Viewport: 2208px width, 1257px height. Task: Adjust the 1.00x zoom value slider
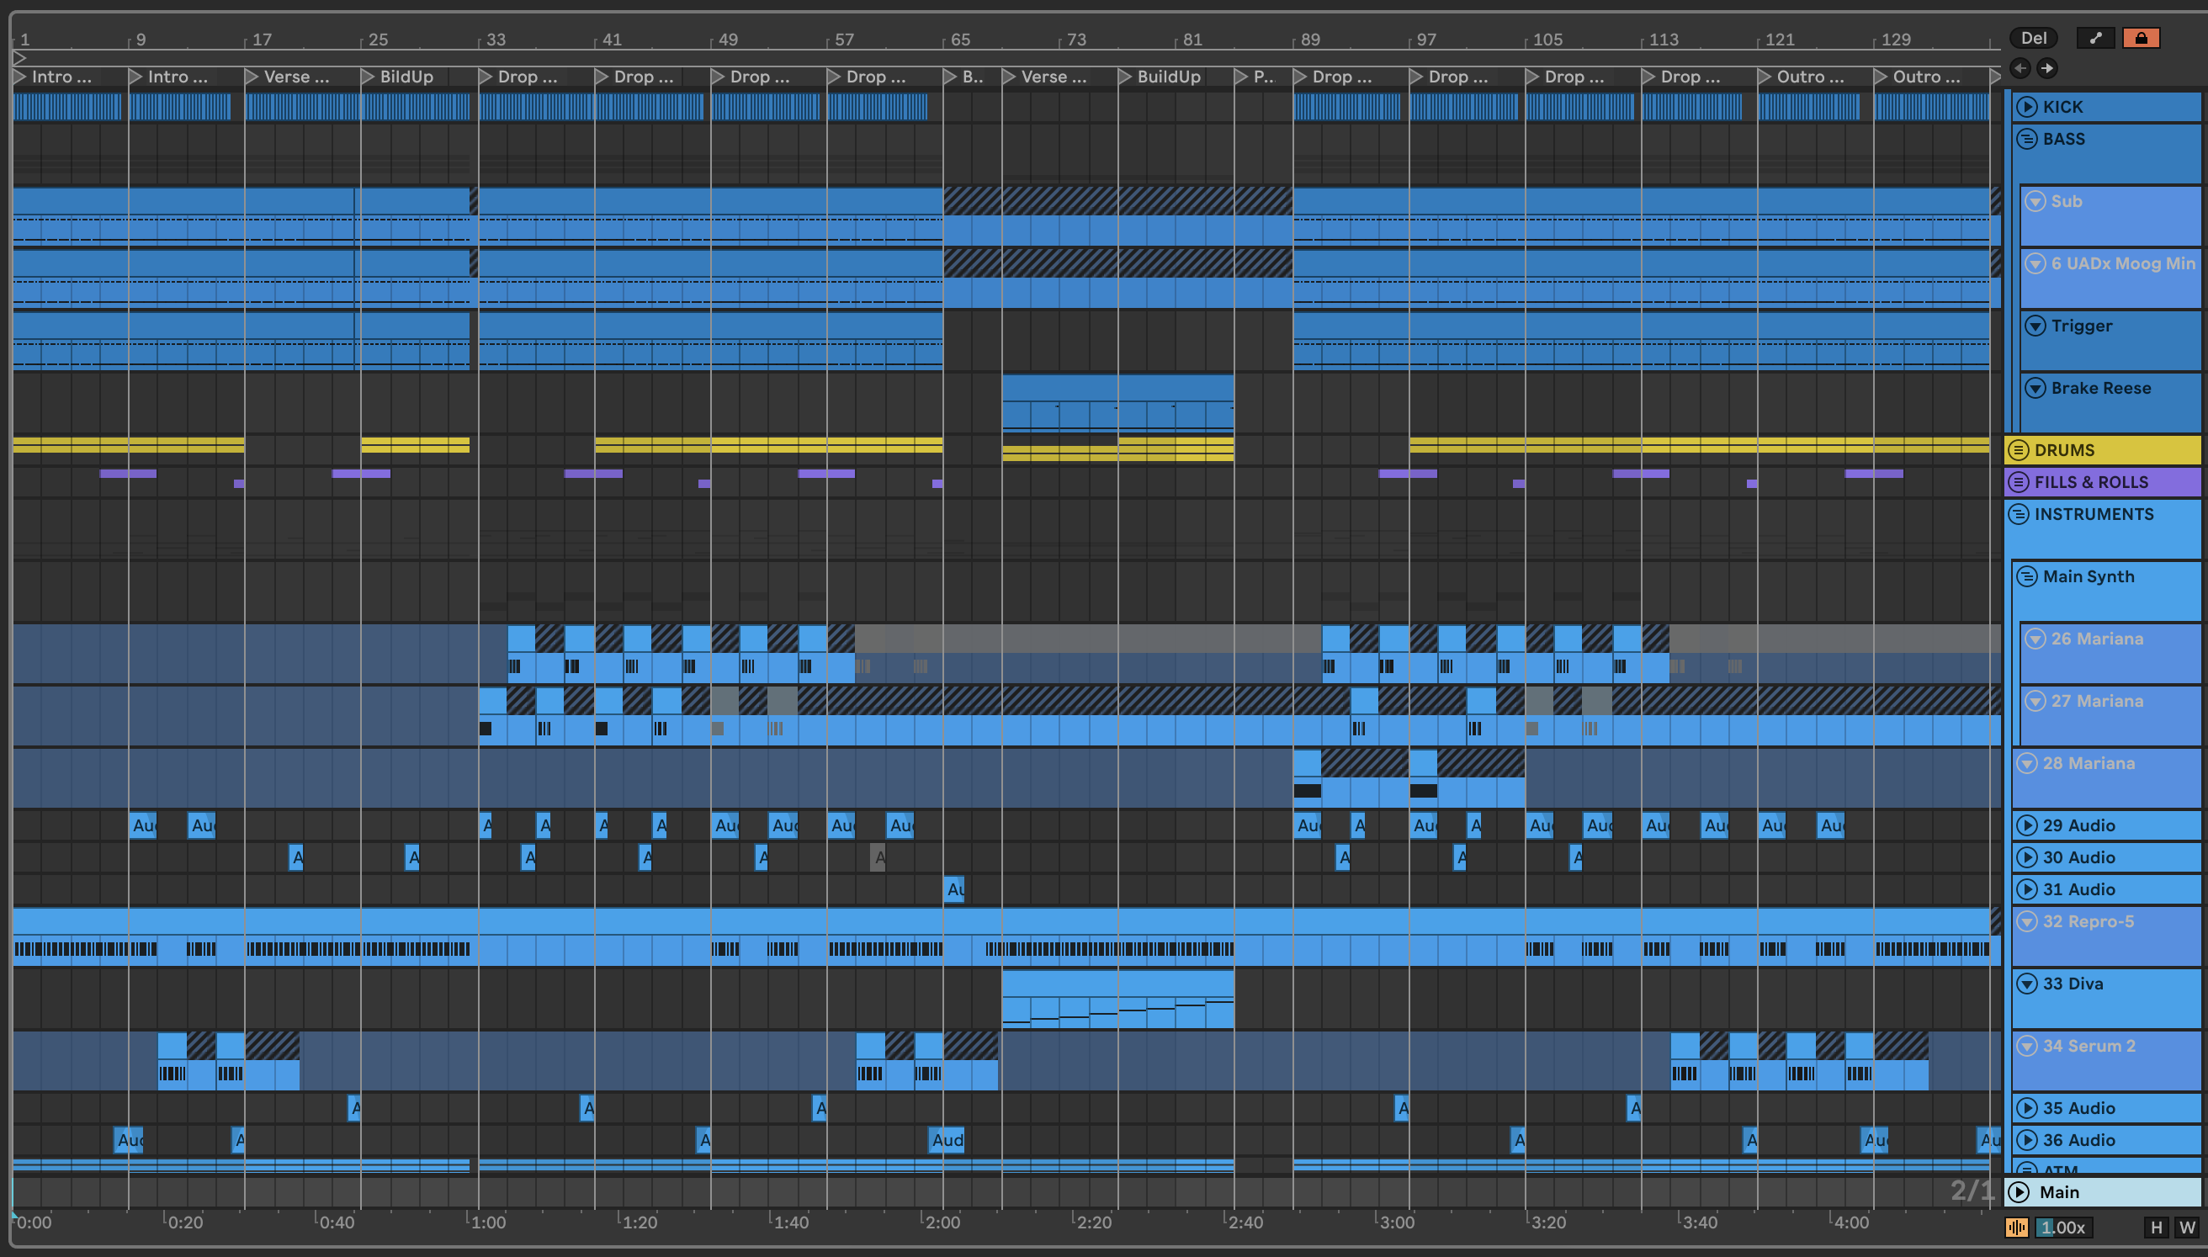[2063, 1228]
